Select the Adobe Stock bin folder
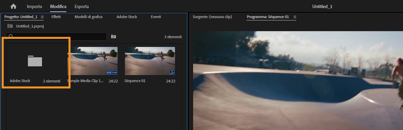The width and height of the screenshot is (403, 130). [x=35, y=61]
